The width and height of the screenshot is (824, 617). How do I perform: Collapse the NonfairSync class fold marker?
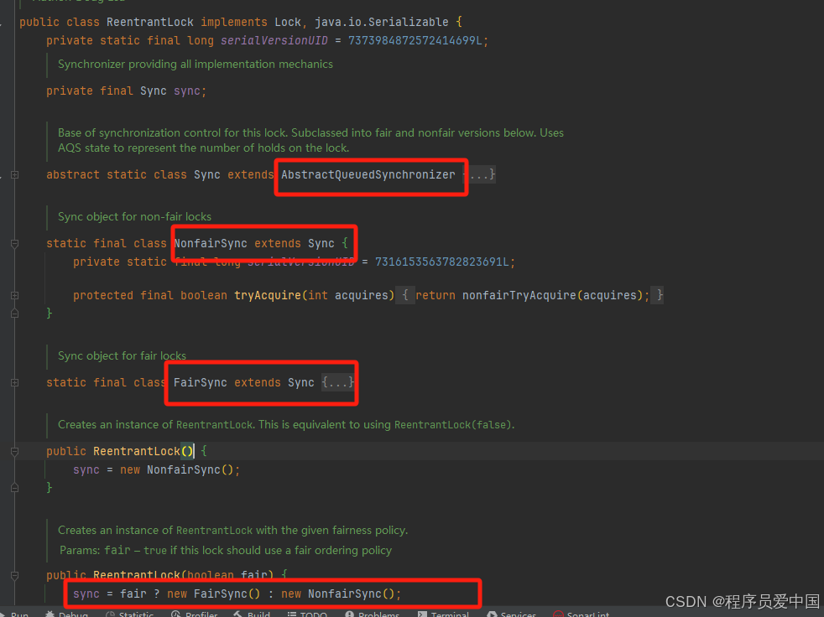tap(15, 244)
